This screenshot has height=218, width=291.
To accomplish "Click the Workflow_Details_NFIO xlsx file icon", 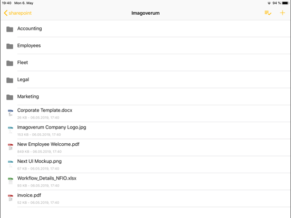I will tap(11, 181).
